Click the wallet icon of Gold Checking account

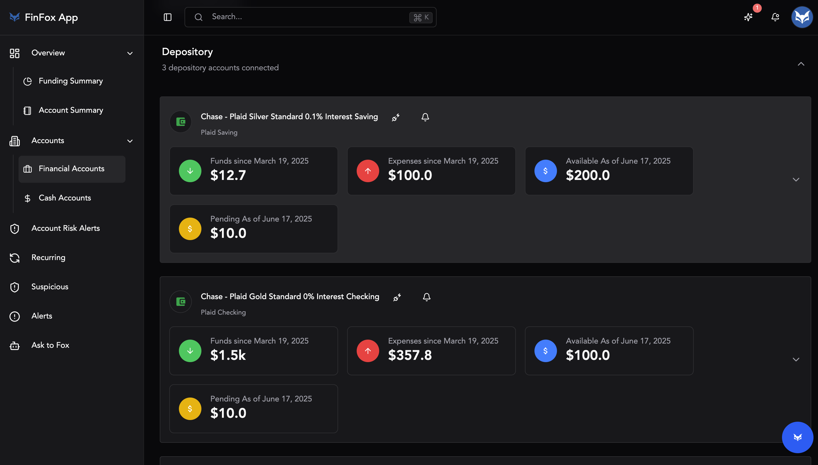coord(181,301)
